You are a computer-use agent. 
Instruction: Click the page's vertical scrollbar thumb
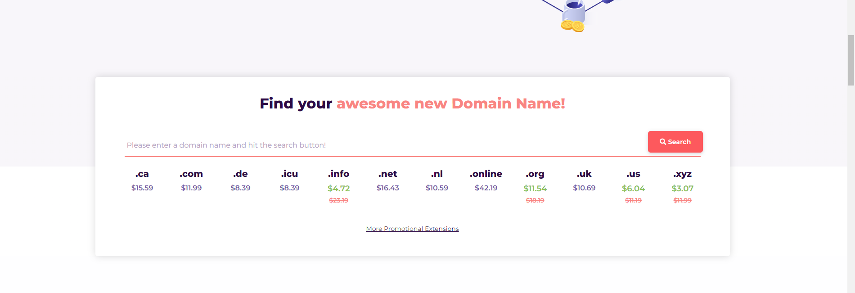click(851, 59)
